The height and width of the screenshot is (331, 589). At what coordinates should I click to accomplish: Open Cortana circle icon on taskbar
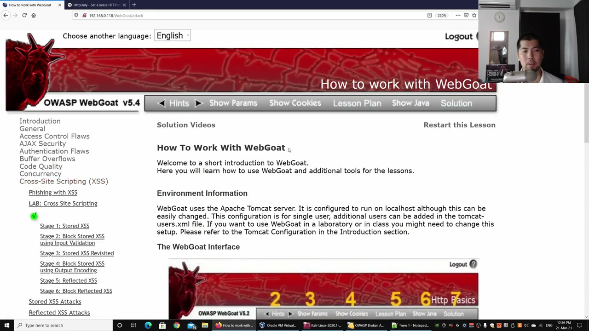click(119, 325)
